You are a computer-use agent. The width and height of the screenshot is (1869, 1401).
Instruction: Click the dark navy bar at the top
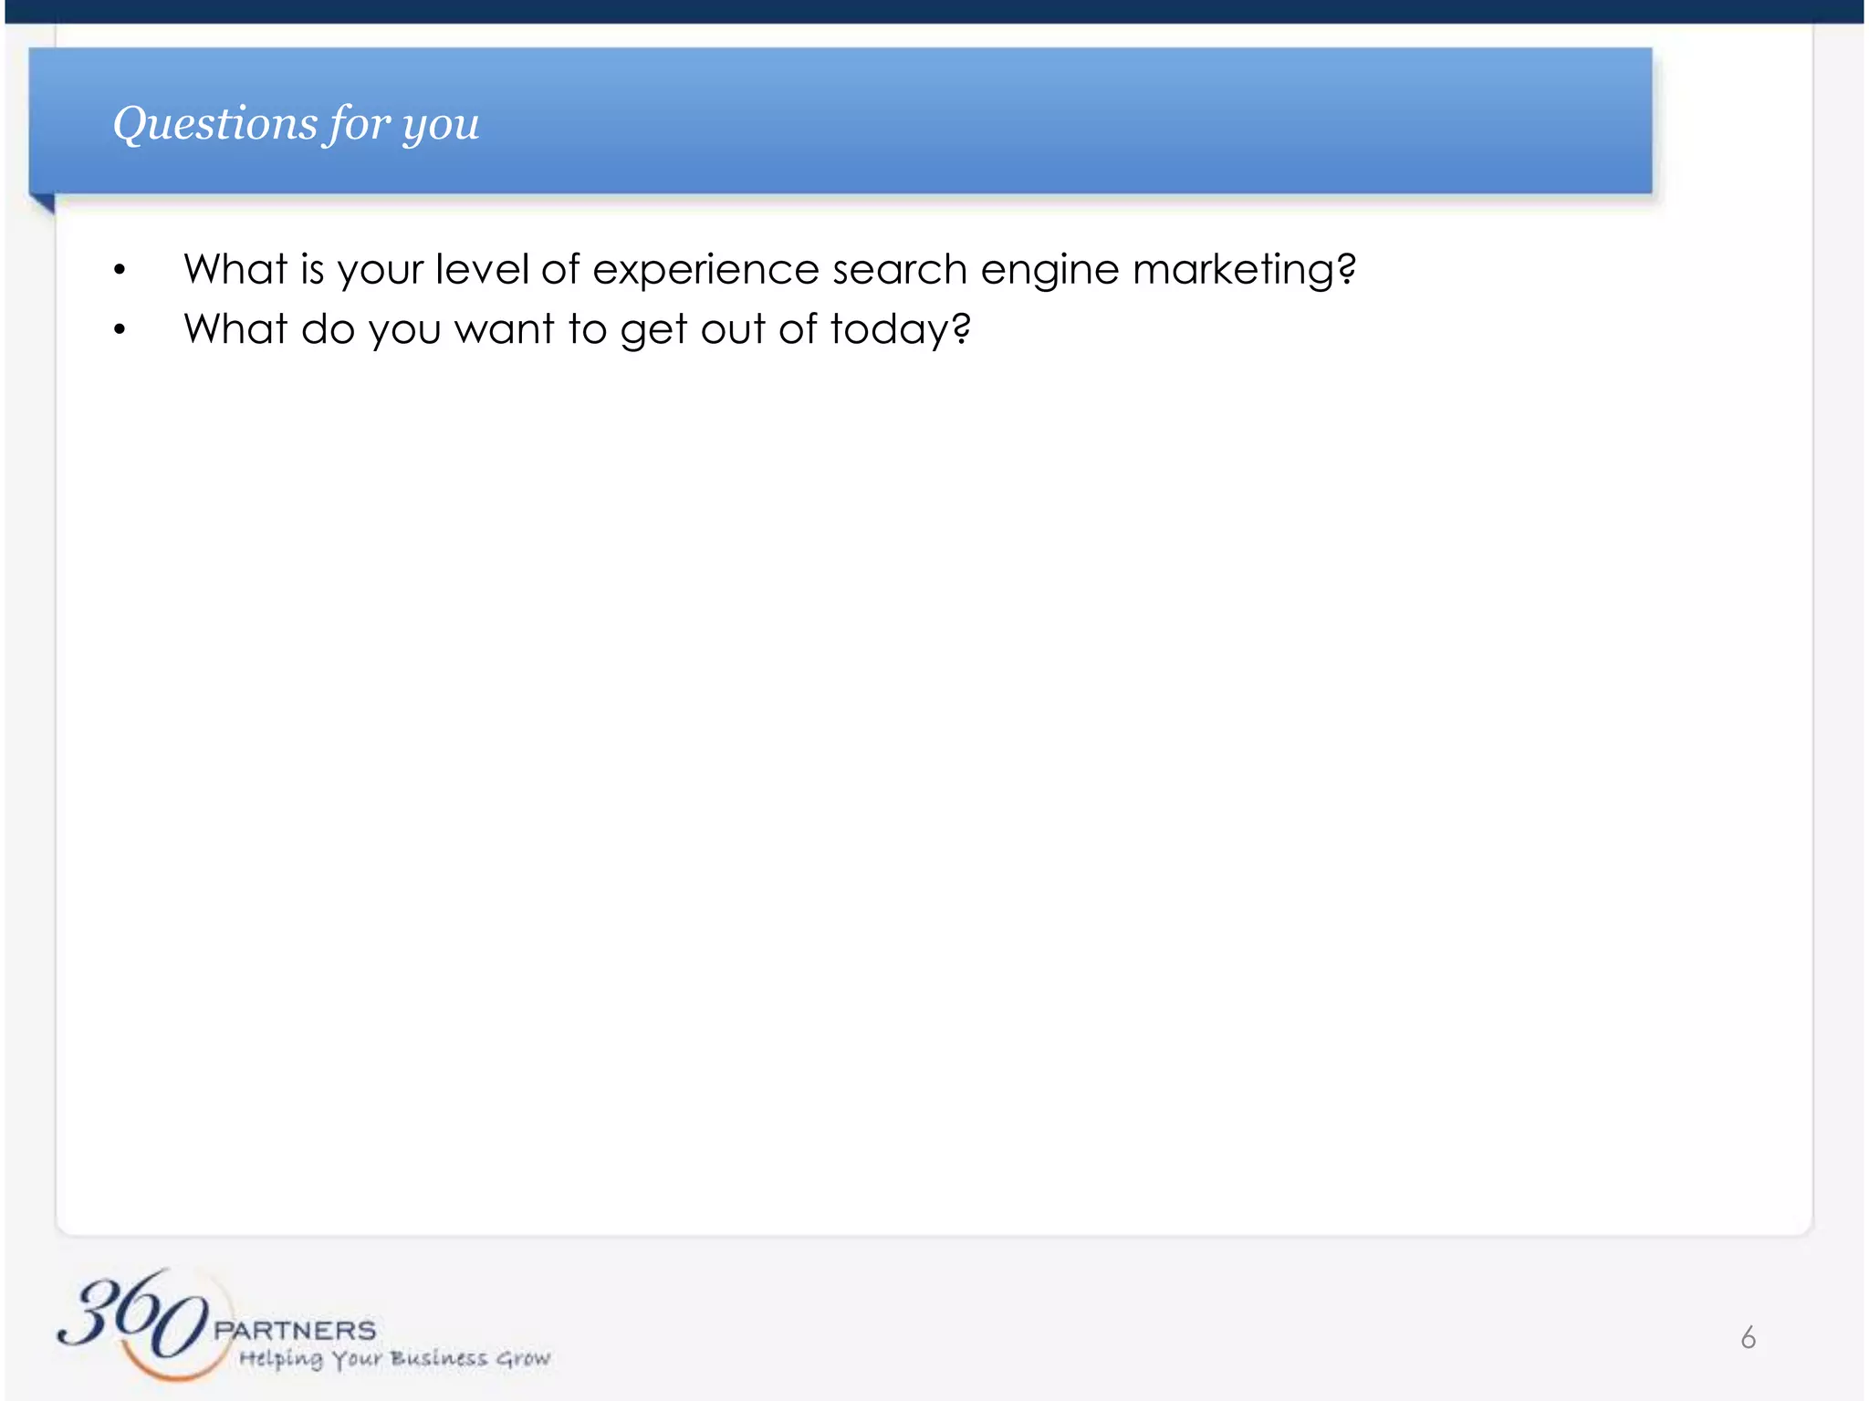click(934, 11)
